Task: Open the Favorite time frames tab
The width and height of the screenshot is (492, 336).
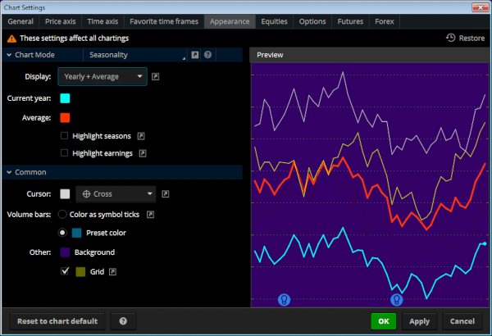Action: (x=166, y=21)
